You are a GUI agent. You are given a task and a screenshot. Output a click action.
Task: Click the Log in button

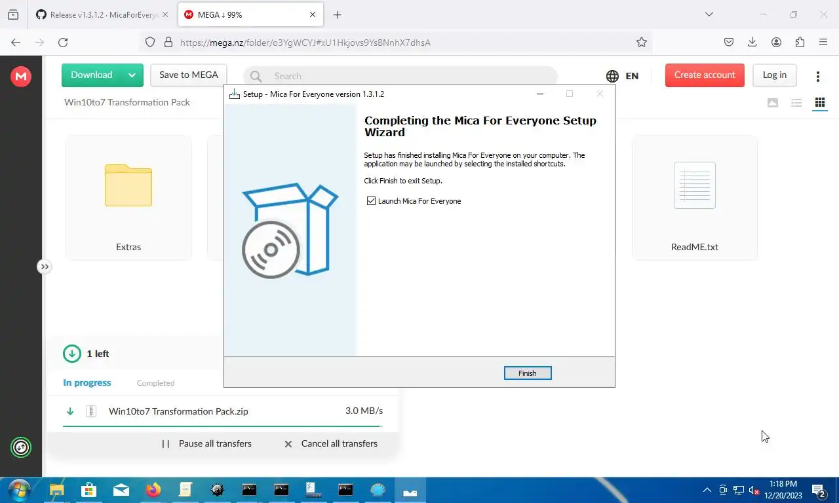[774, 75]
